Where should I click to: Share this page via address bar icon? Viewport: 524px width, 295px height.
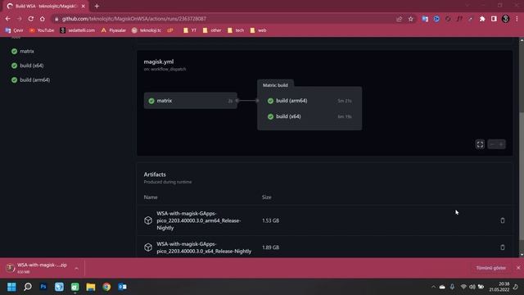[399, 19]
